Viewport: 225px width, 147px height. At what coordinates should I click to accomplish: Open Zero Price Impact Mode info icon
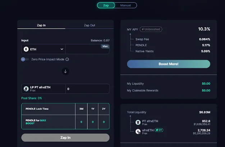(67, 59)
